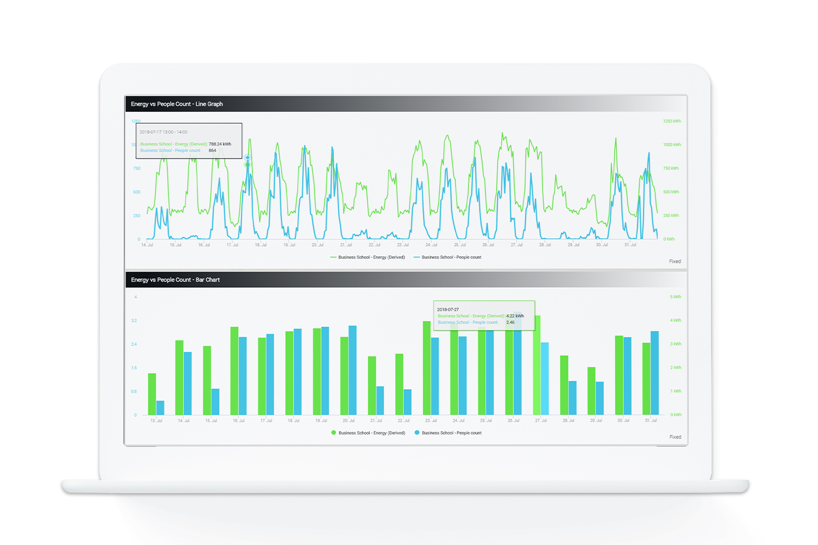Click the '20. Jul' axis label on the line graph
The height and width of the screenshot is (545, 818).
point(318,245)
